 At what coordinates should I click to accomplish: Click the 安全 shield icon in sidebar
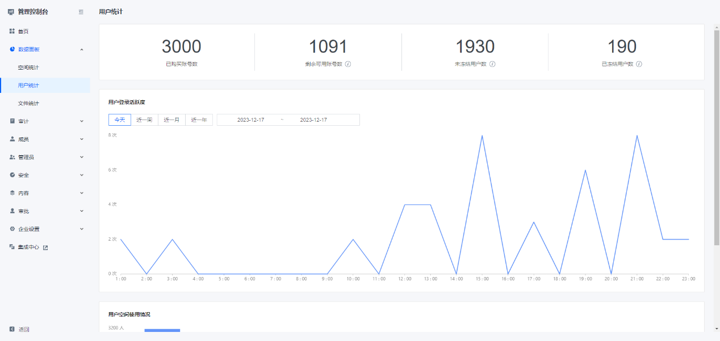[12, 175]
